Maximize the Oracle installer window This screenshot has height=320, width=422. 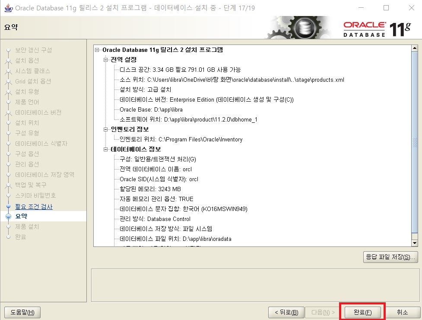click(x=386, y=8)
